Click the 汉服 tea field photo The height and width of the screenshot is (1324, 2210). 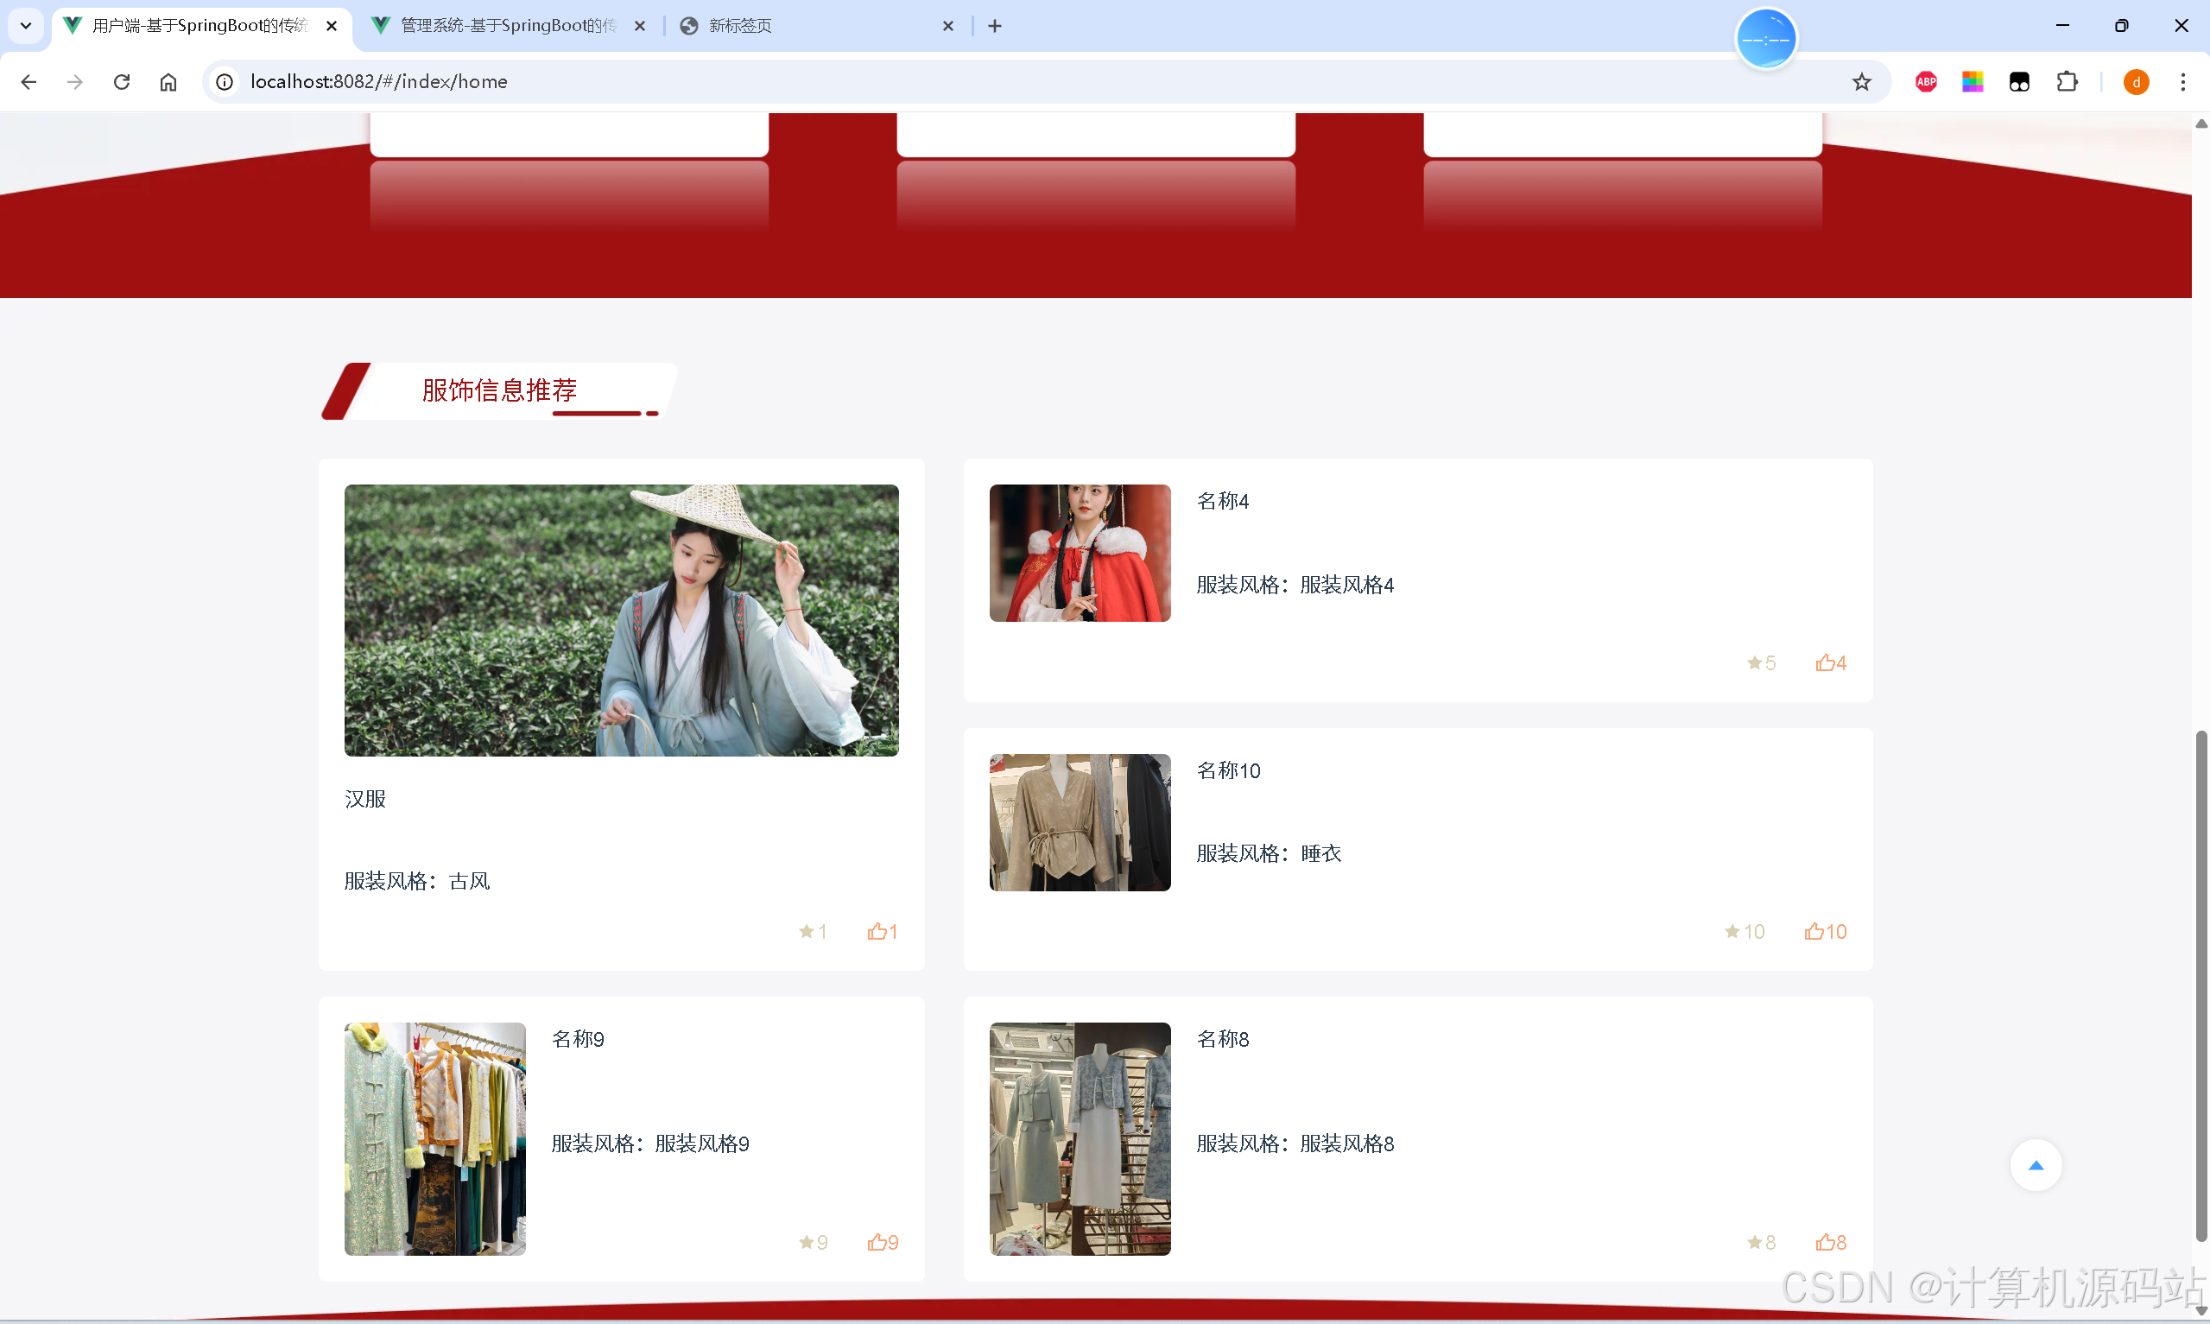(x=621, y=620)
